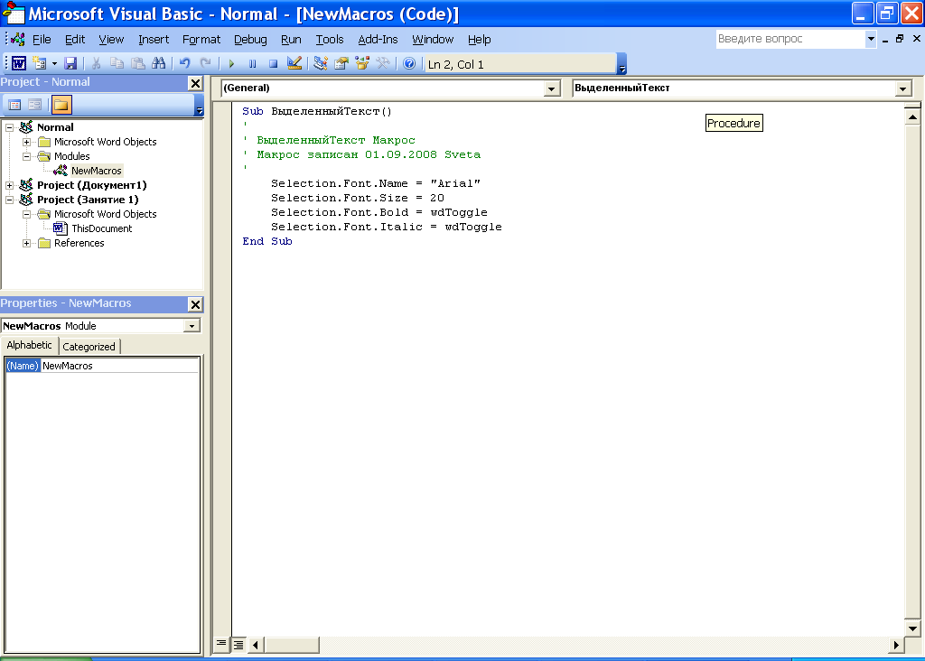
Task: Undo last action with Undo arrow
Action: [x=184, y=63]
